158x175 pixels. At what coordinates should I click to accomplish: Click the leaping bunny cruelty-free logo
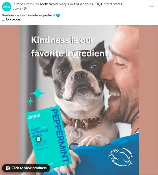pyautogui.click(x=121, y=157)
